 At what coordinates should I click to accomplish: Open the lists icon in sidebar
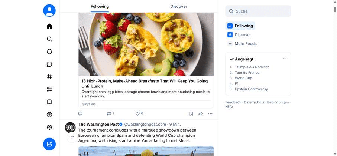tap(49, 89)
